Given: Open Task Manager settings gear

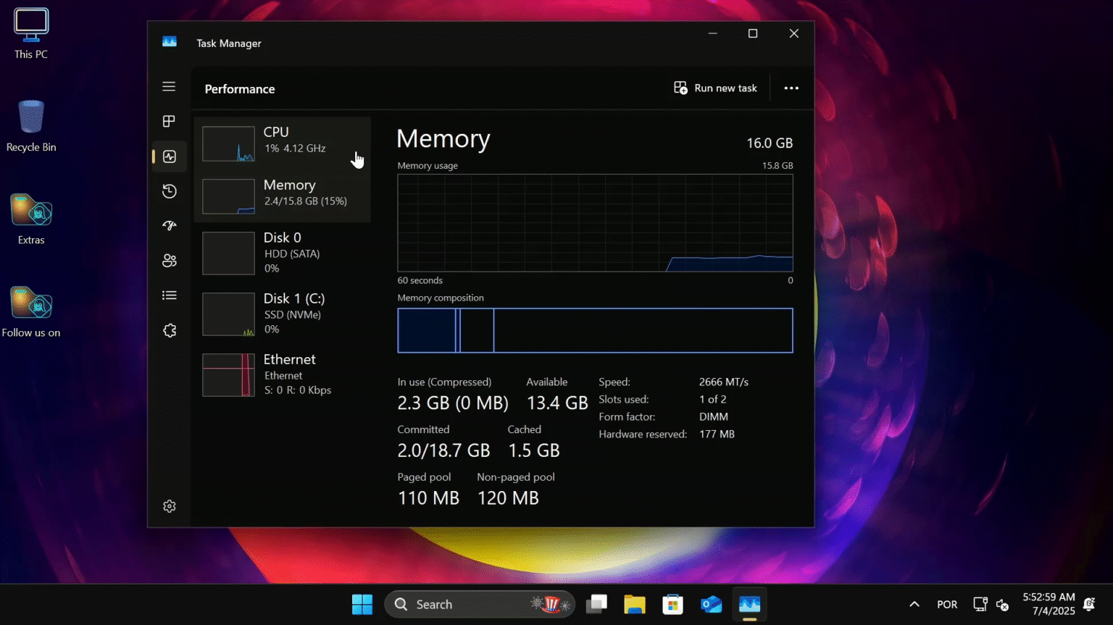Looking at the screenshot, I should 169,506.
